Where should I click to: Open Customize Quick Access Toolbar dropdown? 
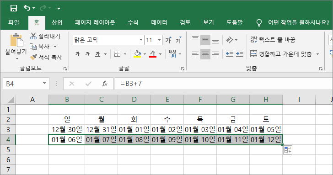pyautogui.click(x=59, y=8)
